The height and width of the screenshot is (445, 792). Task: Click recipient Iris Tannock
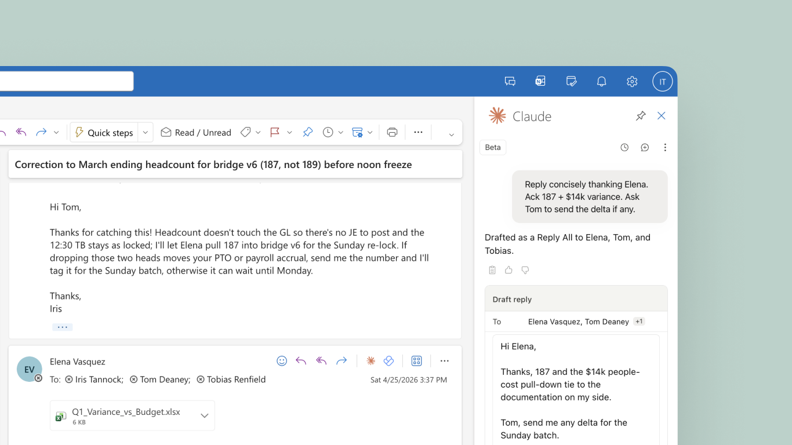pos(95,380)
